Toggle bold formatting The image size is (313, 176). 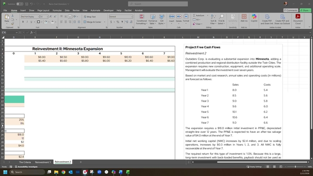coord(23,22)
